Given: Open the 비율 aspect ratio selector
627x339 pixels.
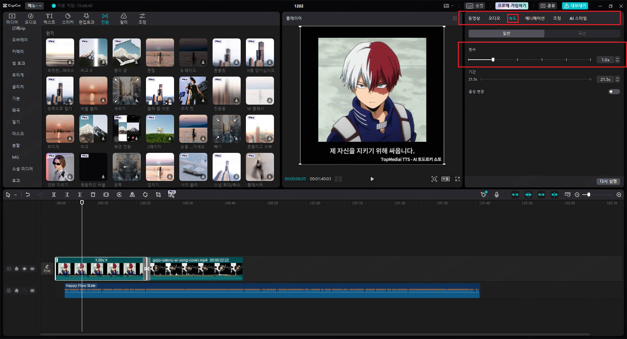Looking at the screenshot, I should pyautogui.click(x=446, y=179).
